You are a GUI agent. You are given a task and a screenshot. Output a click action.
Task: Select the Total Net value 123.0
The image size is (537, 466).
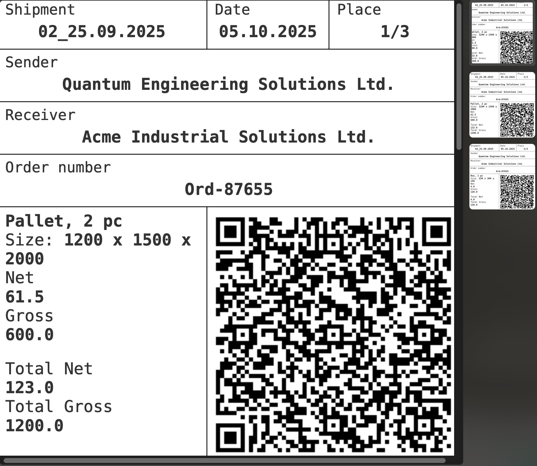click(30, 388)
